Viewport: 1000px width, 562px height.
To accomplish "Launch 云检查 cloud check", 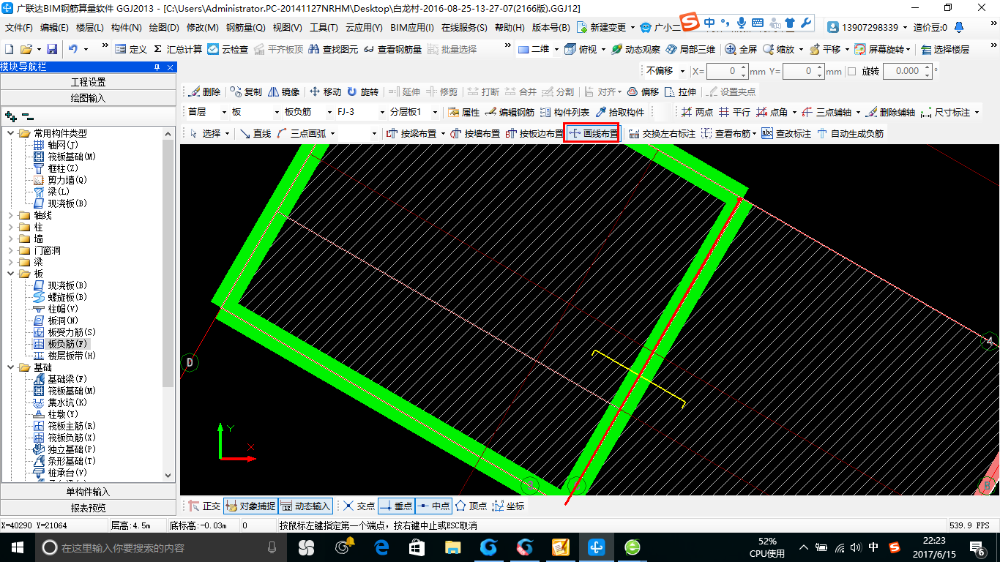I will (x=228, y=49).
